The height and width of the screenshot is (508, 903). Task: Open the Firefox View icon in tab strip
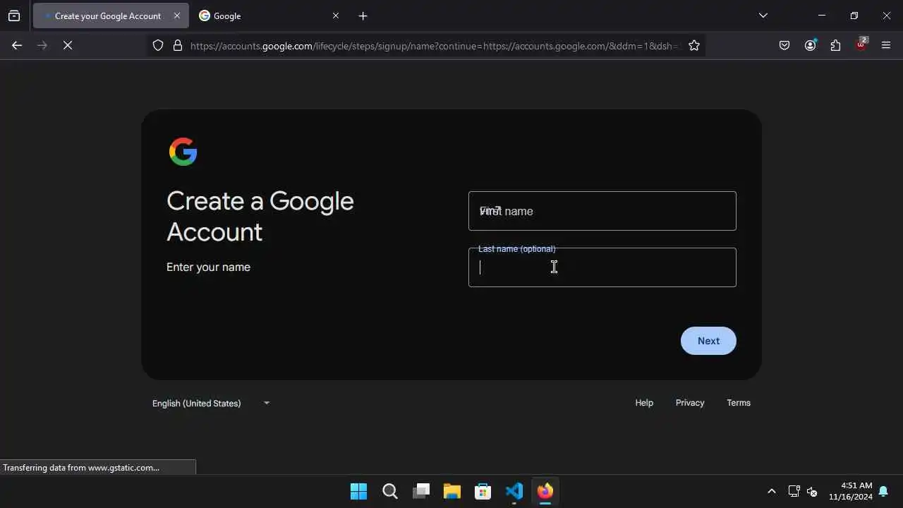click(14, 16)
